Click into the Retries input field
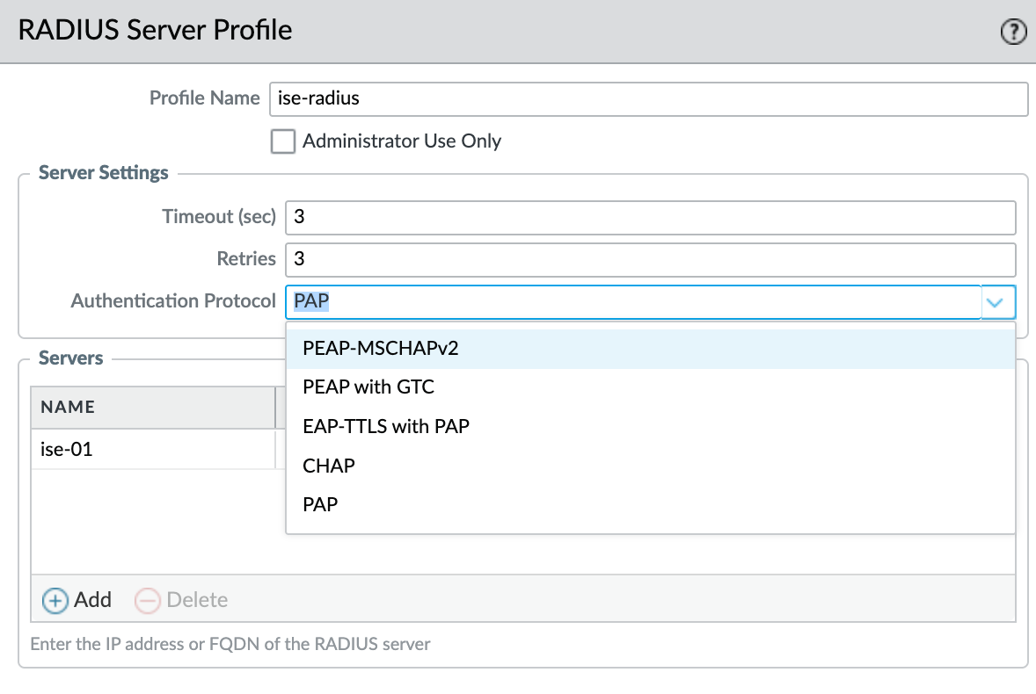The image size is (1036, 694). pos(650,259)
